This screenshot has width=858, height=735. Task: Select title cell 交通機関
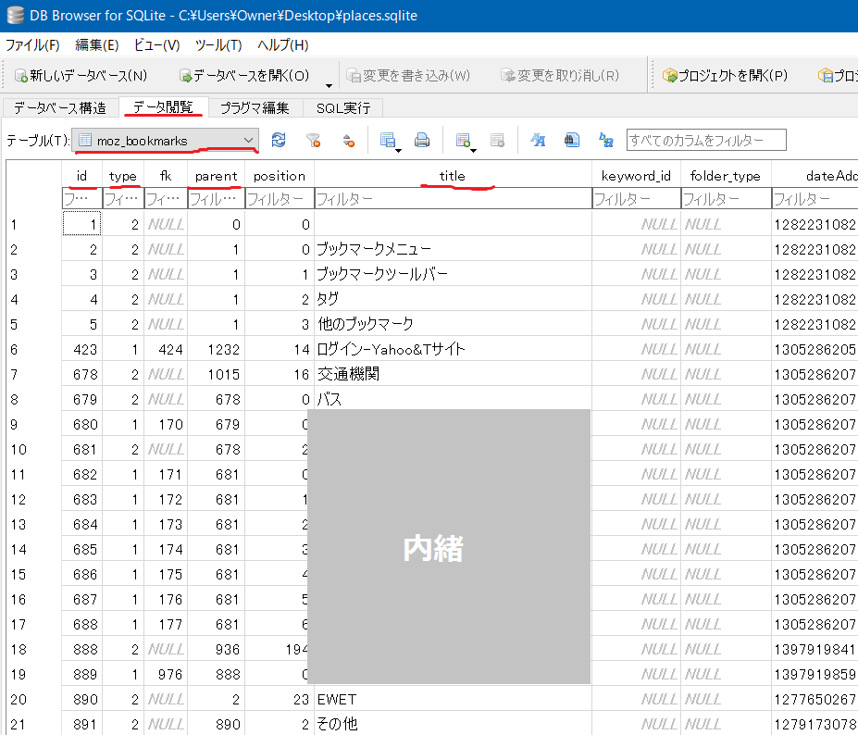click(x=454, y=374)
